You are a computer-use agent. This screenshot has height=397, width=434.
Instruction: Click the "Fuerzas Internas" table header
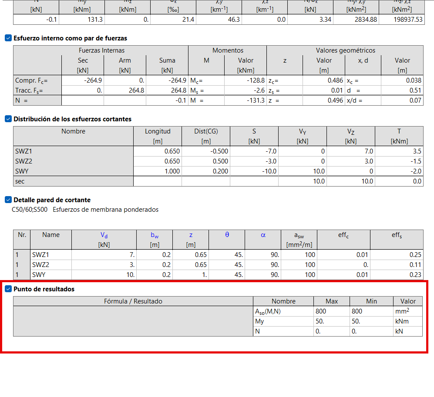[x=101, y=50]
